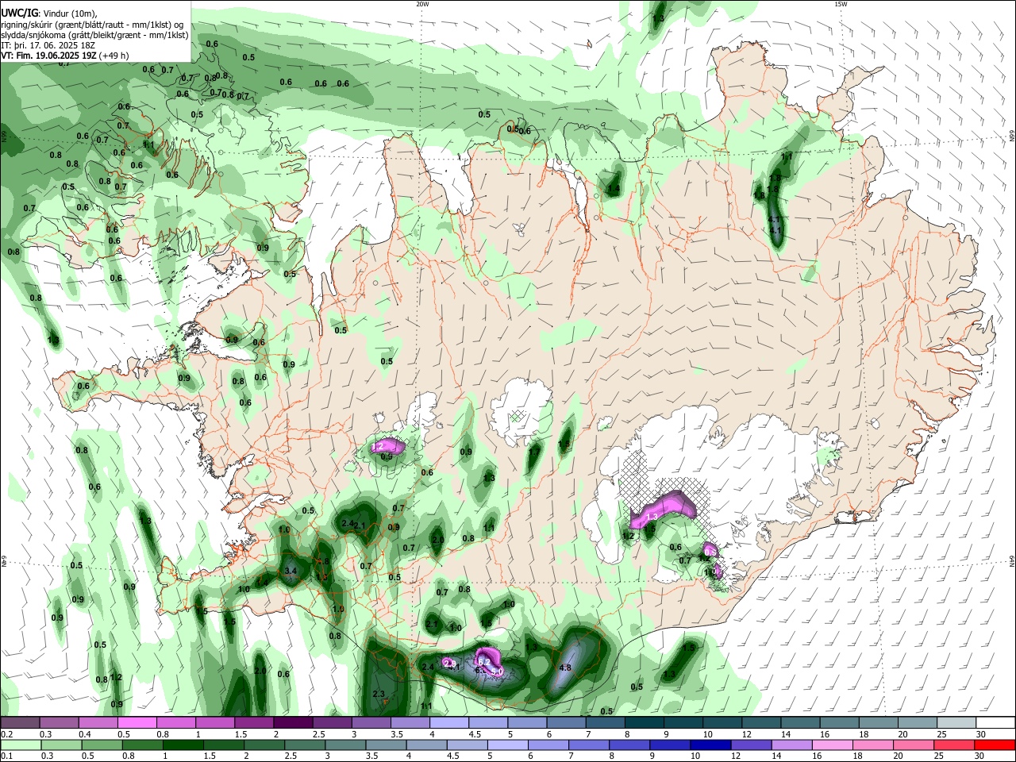The image size is (1016, 762).
Task: Pick the dark navy 10–12 rain legend swatch
Action: [x=710, y=745]
